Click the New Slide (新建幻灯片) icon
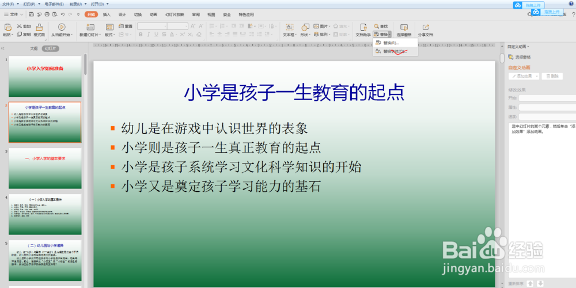Image resolution: width=576 pixels, height=288 pixels. pyautogui.click(x=90, y=27)
